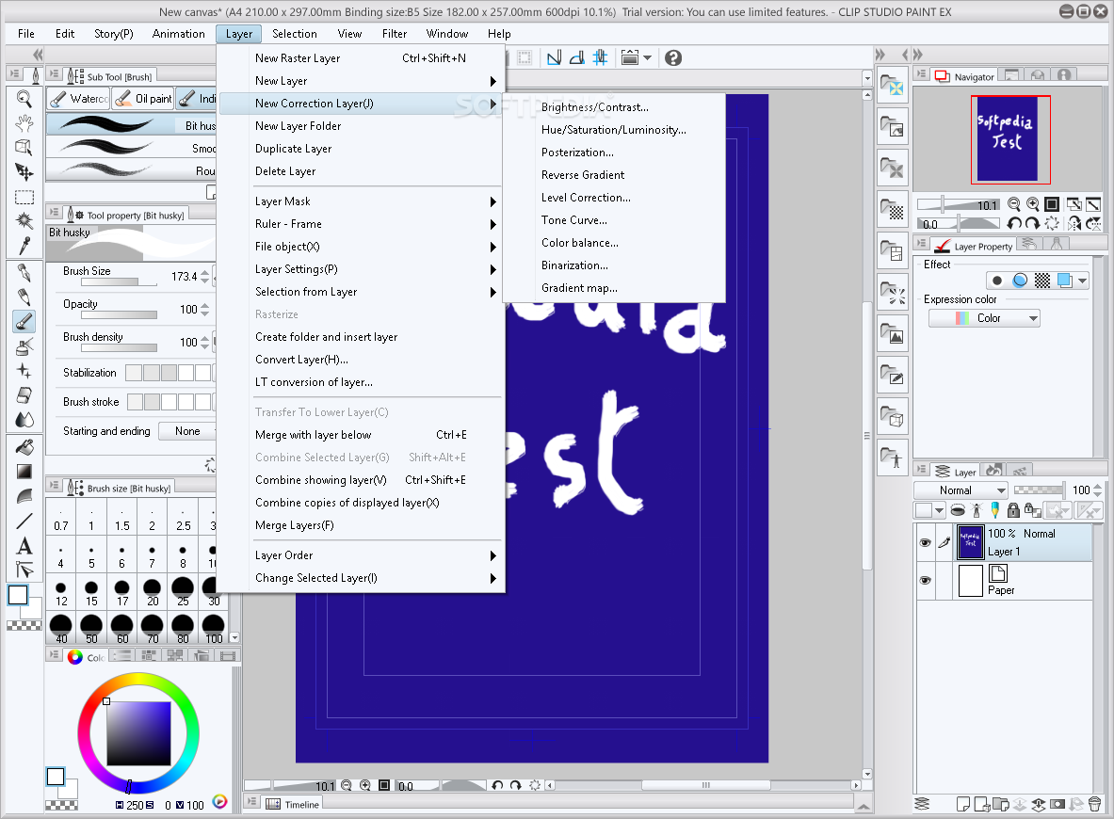Image resolution: width=1114 pixels, height=819 pixels.
Task: Delete layer using trash icon
Action: tap(1095, 804)
